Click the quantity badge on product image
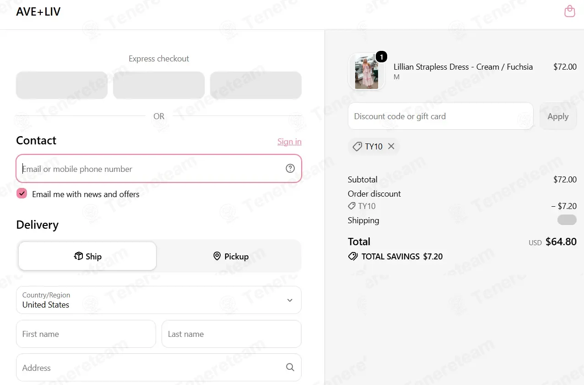Image resolution: width=584 pixels, height=385 pixels. point(381,57)
